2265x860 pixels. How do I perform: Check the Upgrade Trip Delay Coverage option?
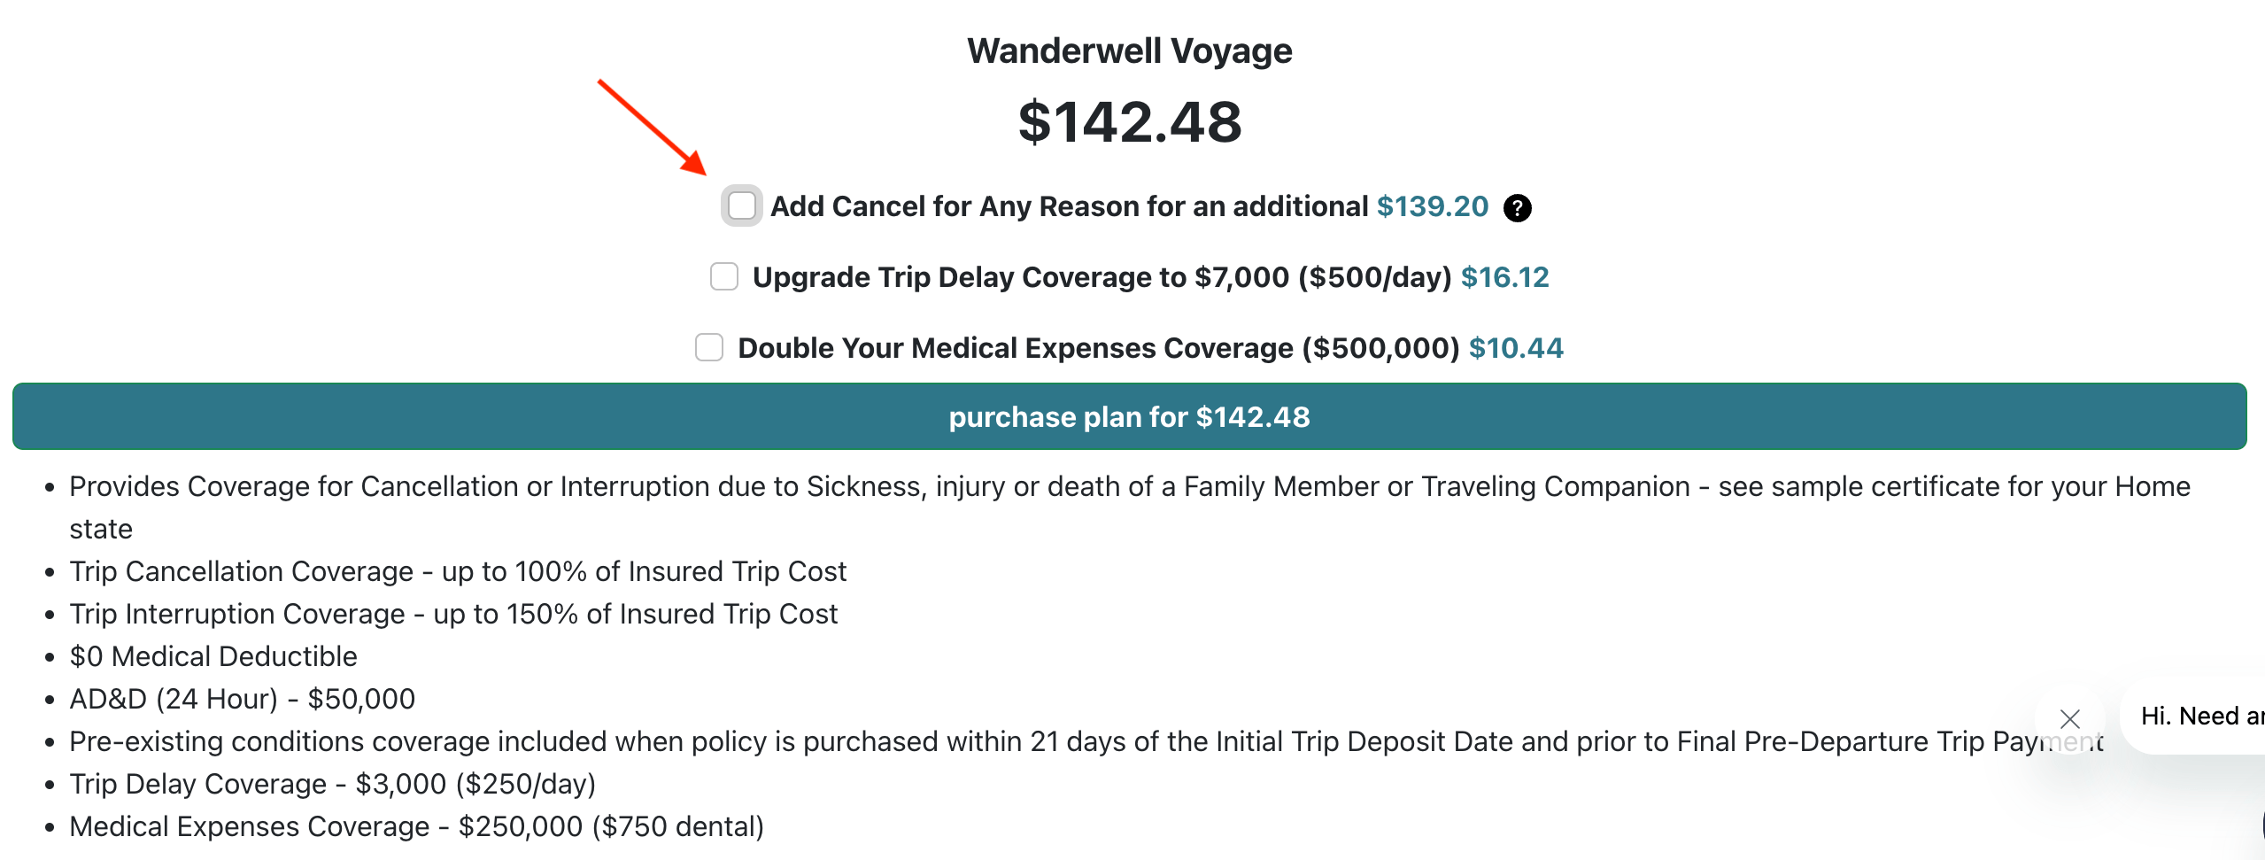(723, 276)
